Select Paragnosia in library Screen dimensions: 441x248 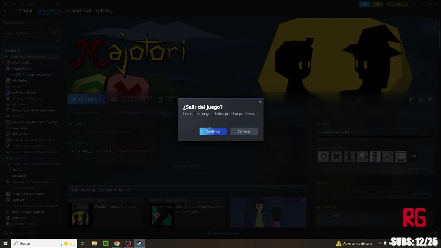[19, 128]
